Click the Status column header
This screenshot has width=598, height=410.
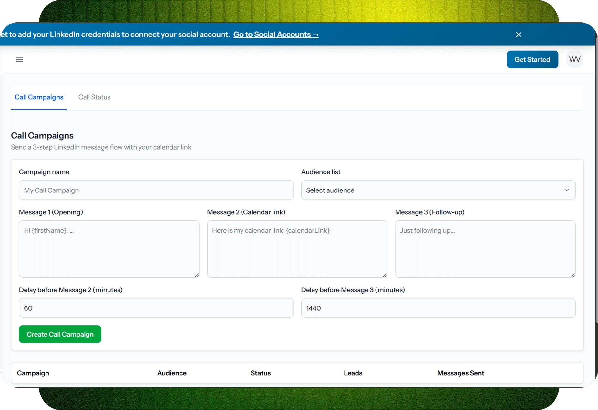tap(261, 373)
